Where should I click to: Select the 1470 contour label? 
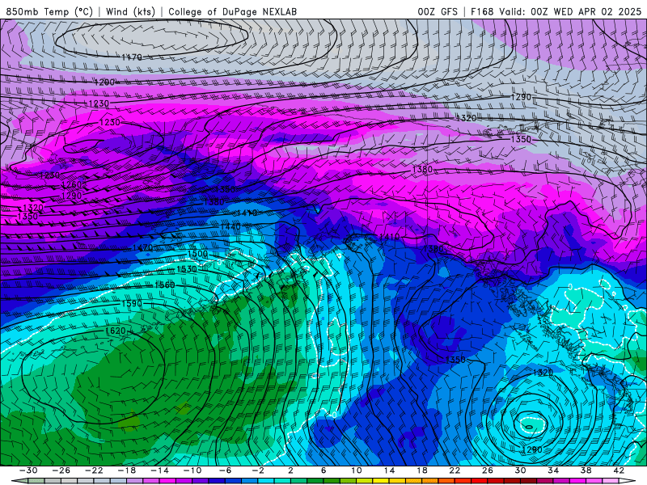click(x=143, y=247)
